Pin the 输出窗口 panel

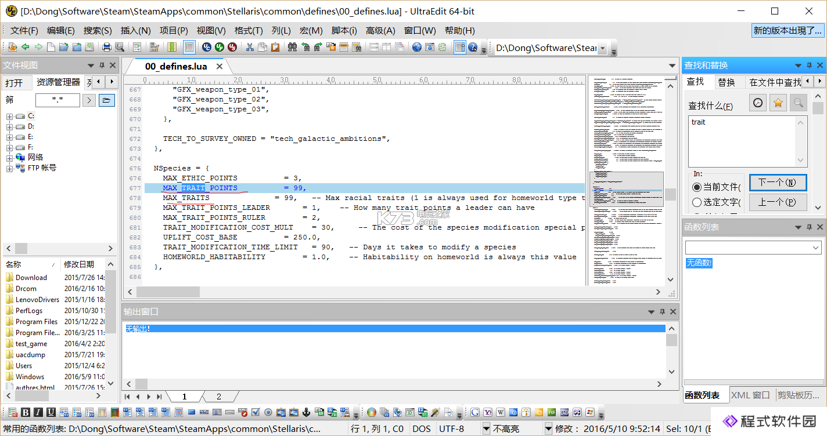[x=662, y=312]
